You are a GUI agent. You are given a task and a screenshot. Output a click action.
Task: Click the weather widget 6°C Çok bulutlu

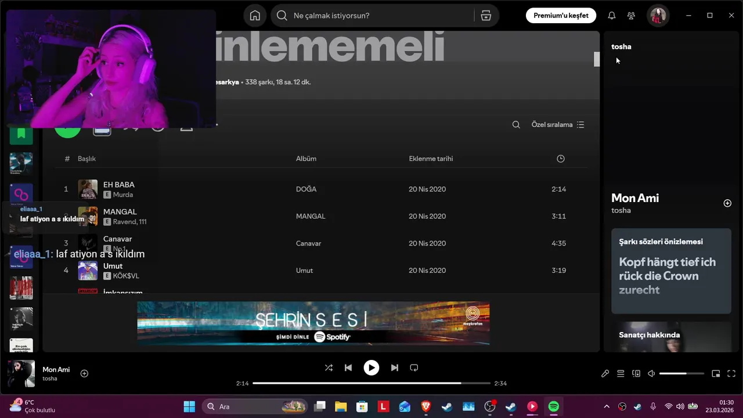[33, 406]
